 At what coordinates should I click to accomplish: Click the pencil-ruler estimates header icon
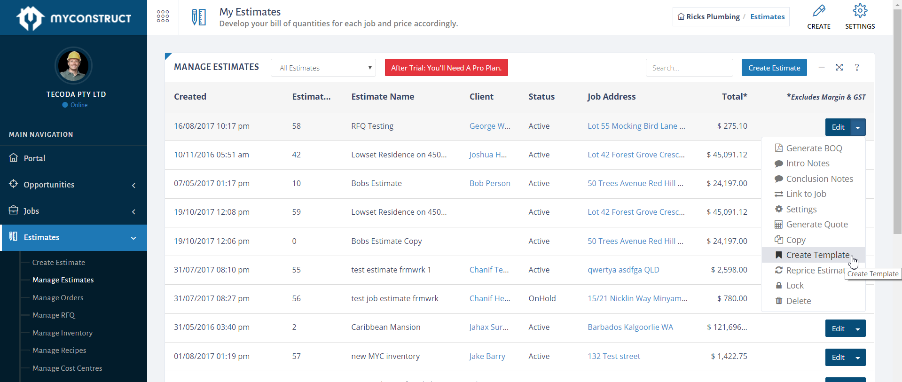pyautogui.click(x=199, y=17)
